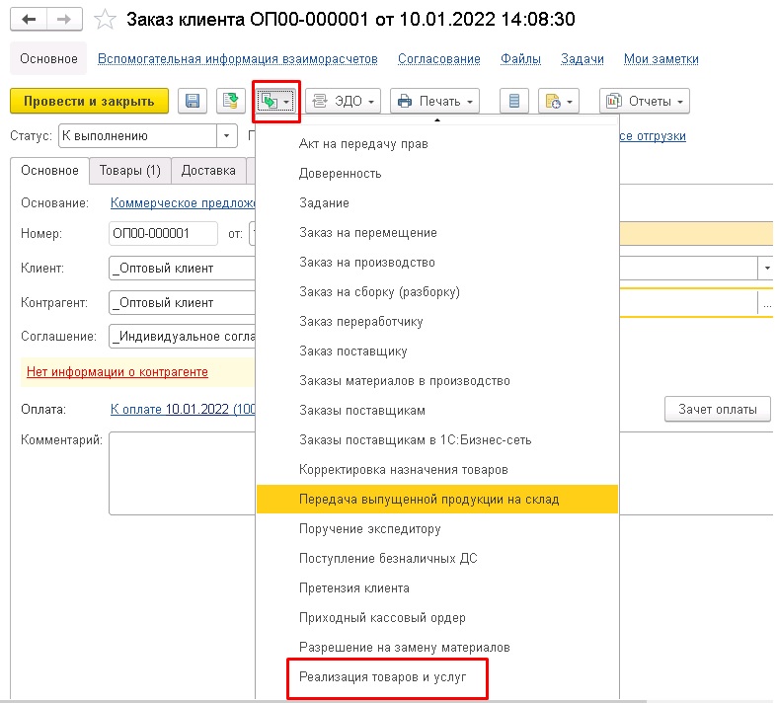Click the document list icon next to Печать
777x703 pixels.
point(512,101)
